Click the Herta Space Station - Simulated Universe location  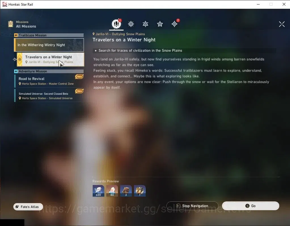click(45, 98)
